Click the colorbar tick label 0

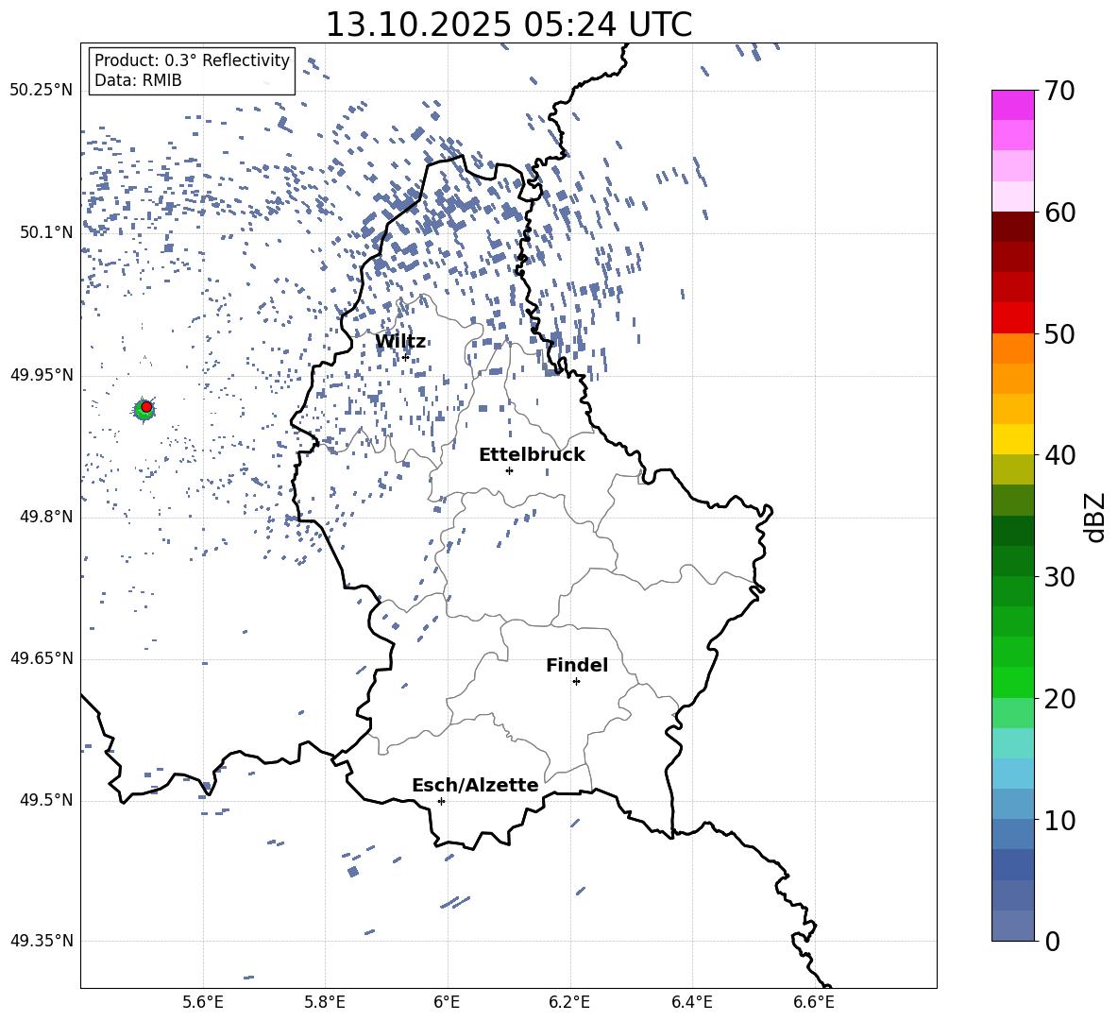1052,942
